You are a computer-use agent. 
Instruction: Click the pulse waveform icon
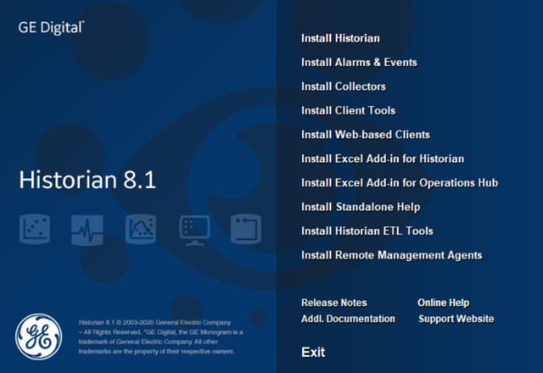(x=87, y=230)
